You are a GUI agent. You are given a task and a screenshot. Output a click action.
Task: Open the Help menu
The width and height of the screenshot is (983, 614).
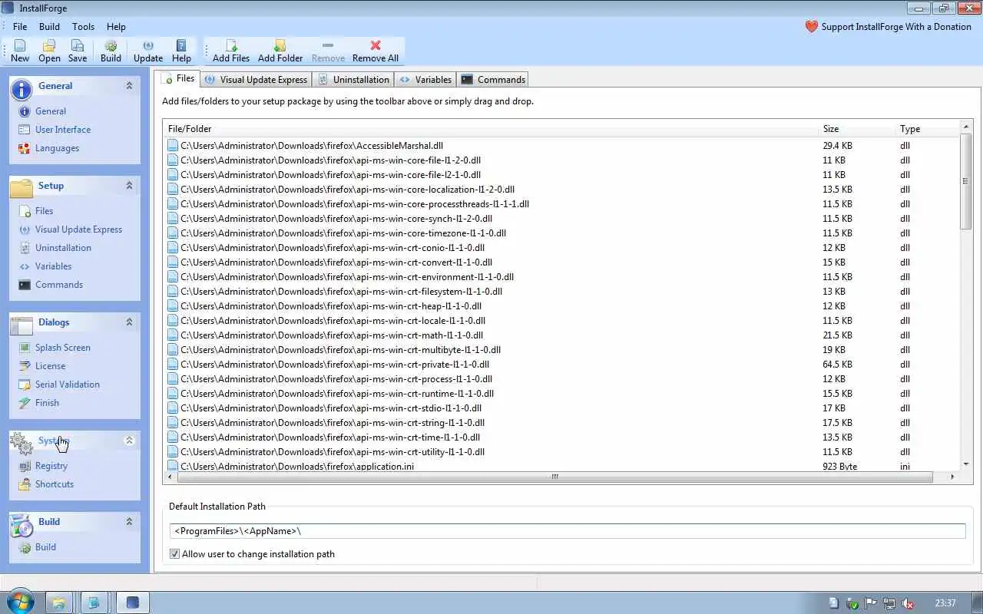[116, 27]
